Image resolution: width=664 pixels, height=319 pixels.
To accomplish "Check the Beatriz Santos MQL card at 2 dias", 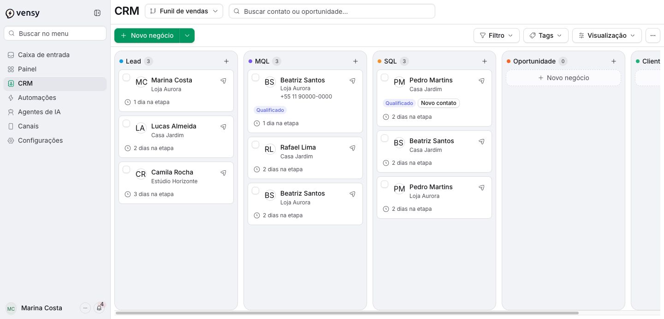I will (255, 191).
